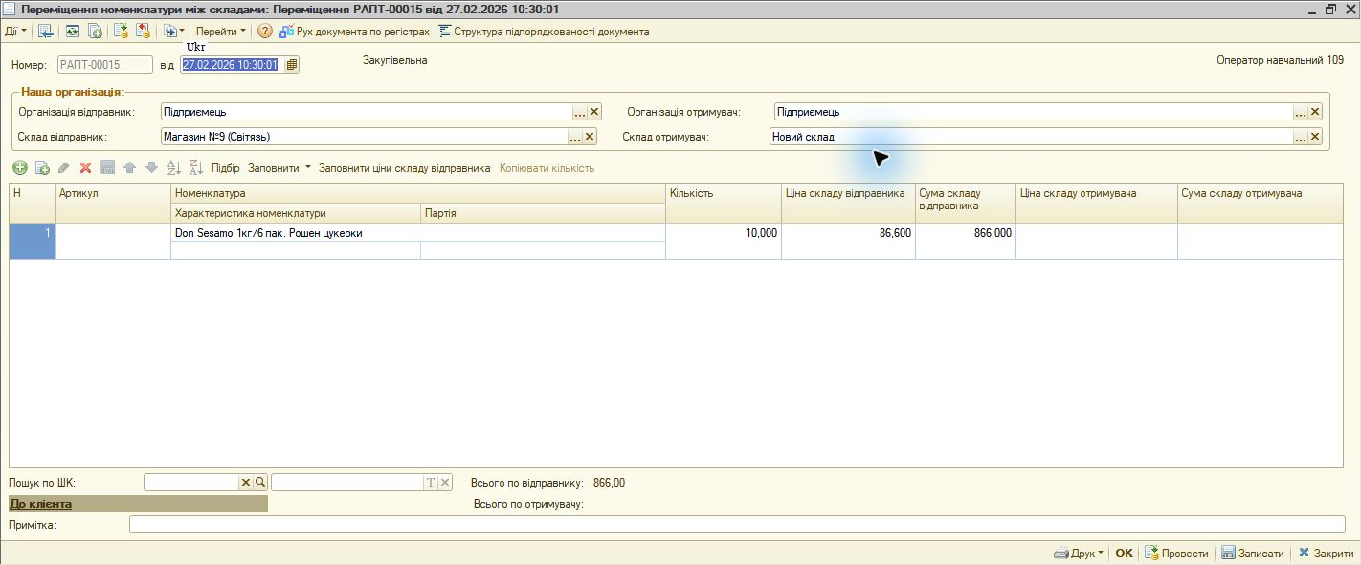1361x565 pixels.
Task: Select the quantity cell 10,000
Action: [x=724, y=241]
